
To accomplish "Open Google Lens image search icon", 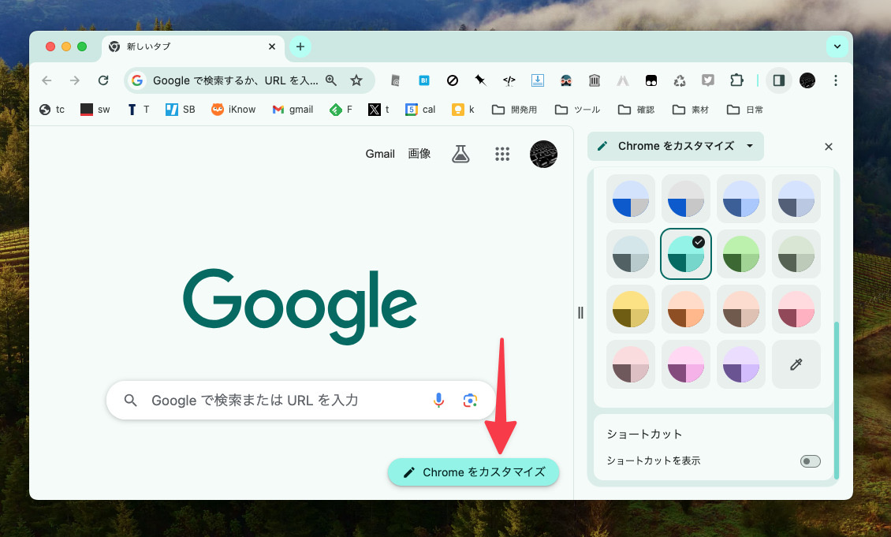I will click(470, 401).
